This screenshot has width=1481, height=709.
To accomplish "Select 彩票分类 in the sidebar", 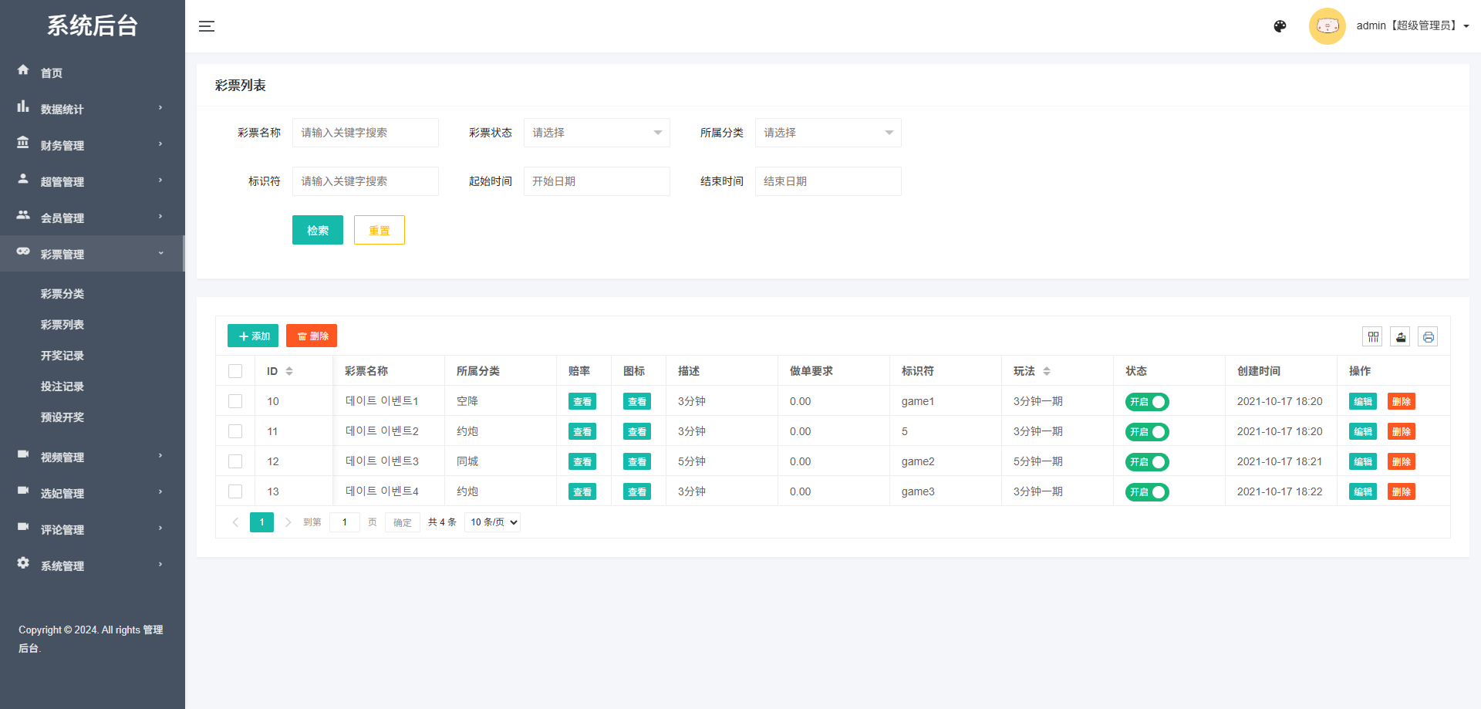I will pyautogui.click(x=62, y=293).
